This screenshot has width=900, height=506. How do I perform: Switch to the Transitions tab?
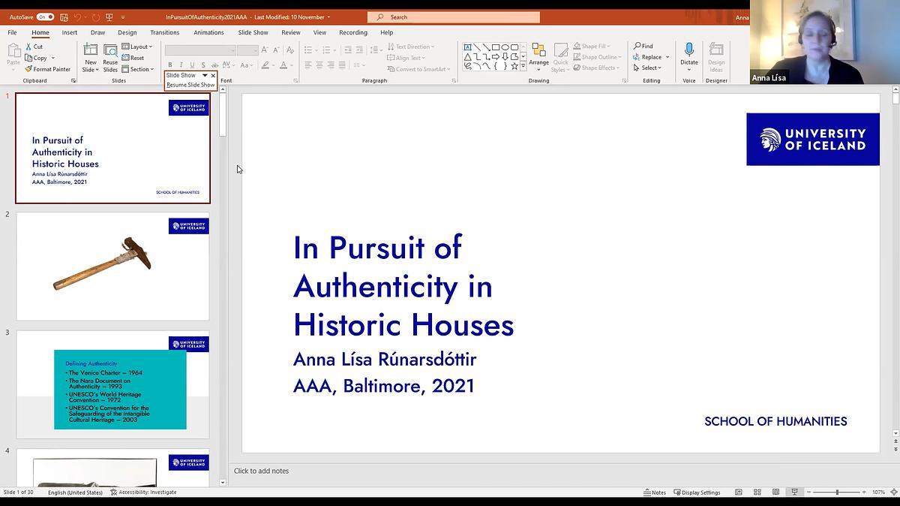164,32
